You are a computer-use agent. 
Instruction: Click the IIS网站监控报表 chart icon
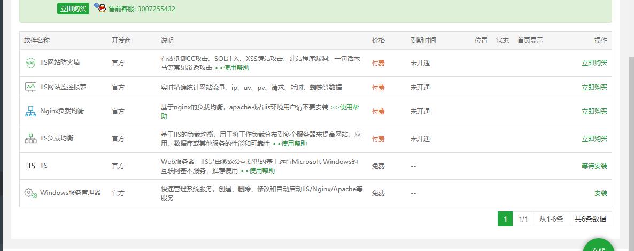[x=30, y=87]
